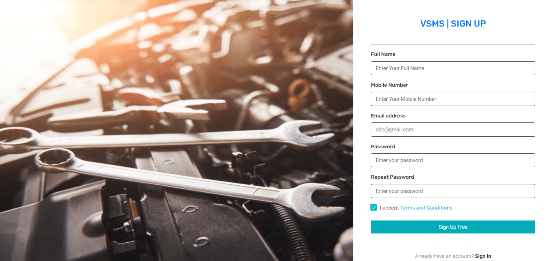Click the abc@gmail.com placeholder field

tap(453, 129)
